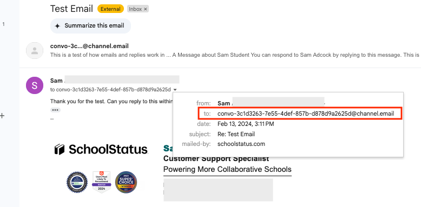Click the yellow External tag
The image size is (421, 207).
[x=110, y=9]
